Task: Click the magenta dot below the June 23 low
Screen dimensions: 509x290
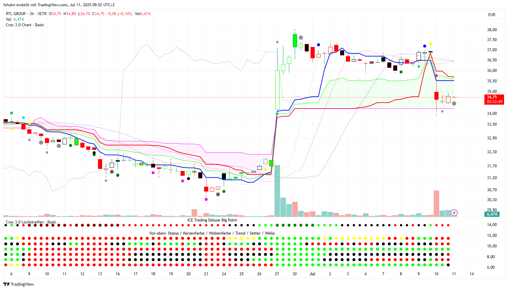Action: coord(206,199)
